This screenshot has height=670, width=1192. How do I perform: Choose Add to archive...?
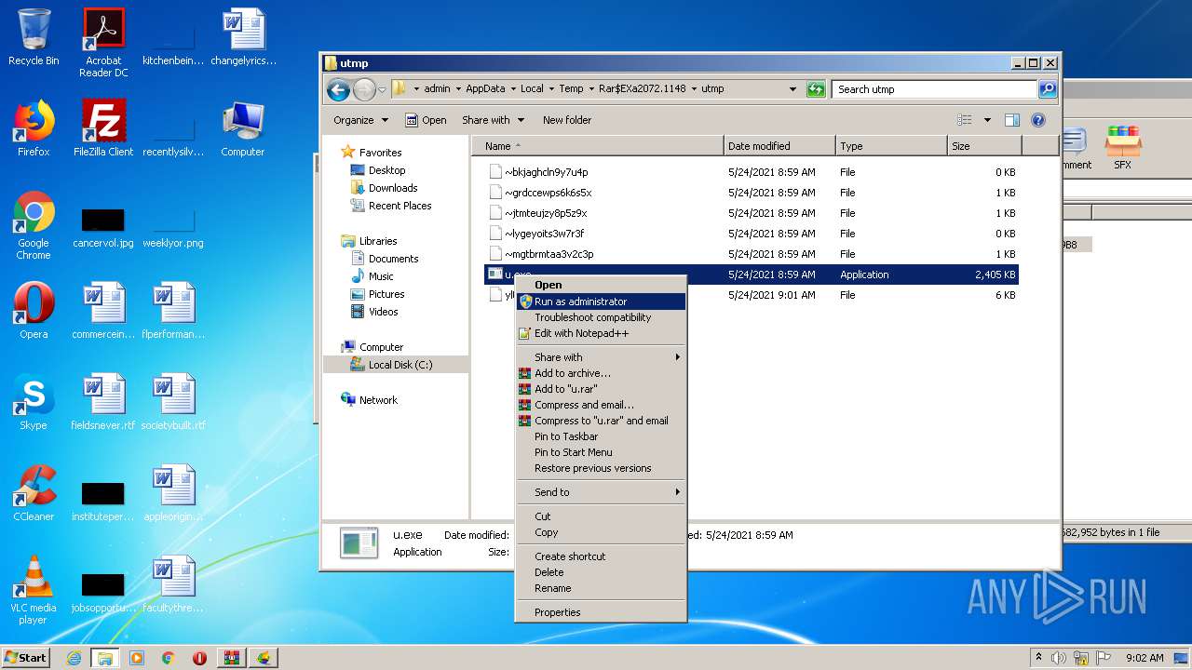point(601,373)
